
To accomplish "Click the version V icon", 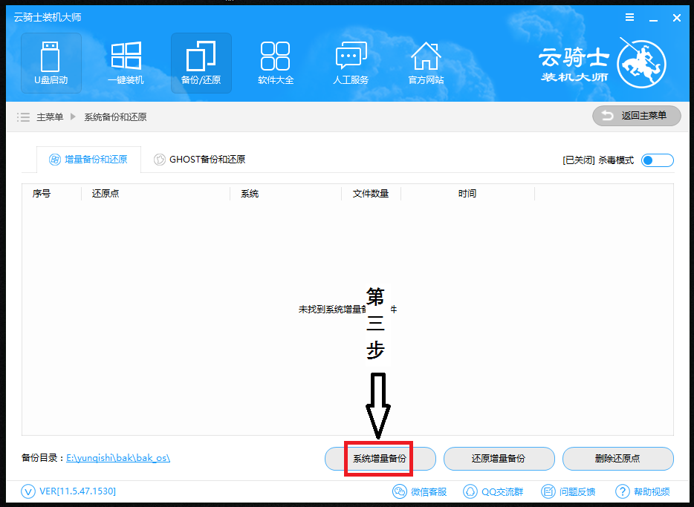I will click(28, 491).
